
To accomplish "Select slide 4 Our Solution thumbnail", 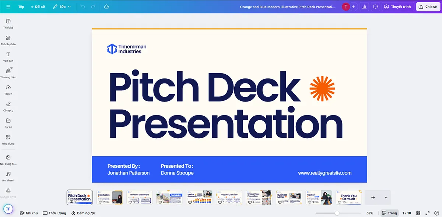I will coord(169,198).
